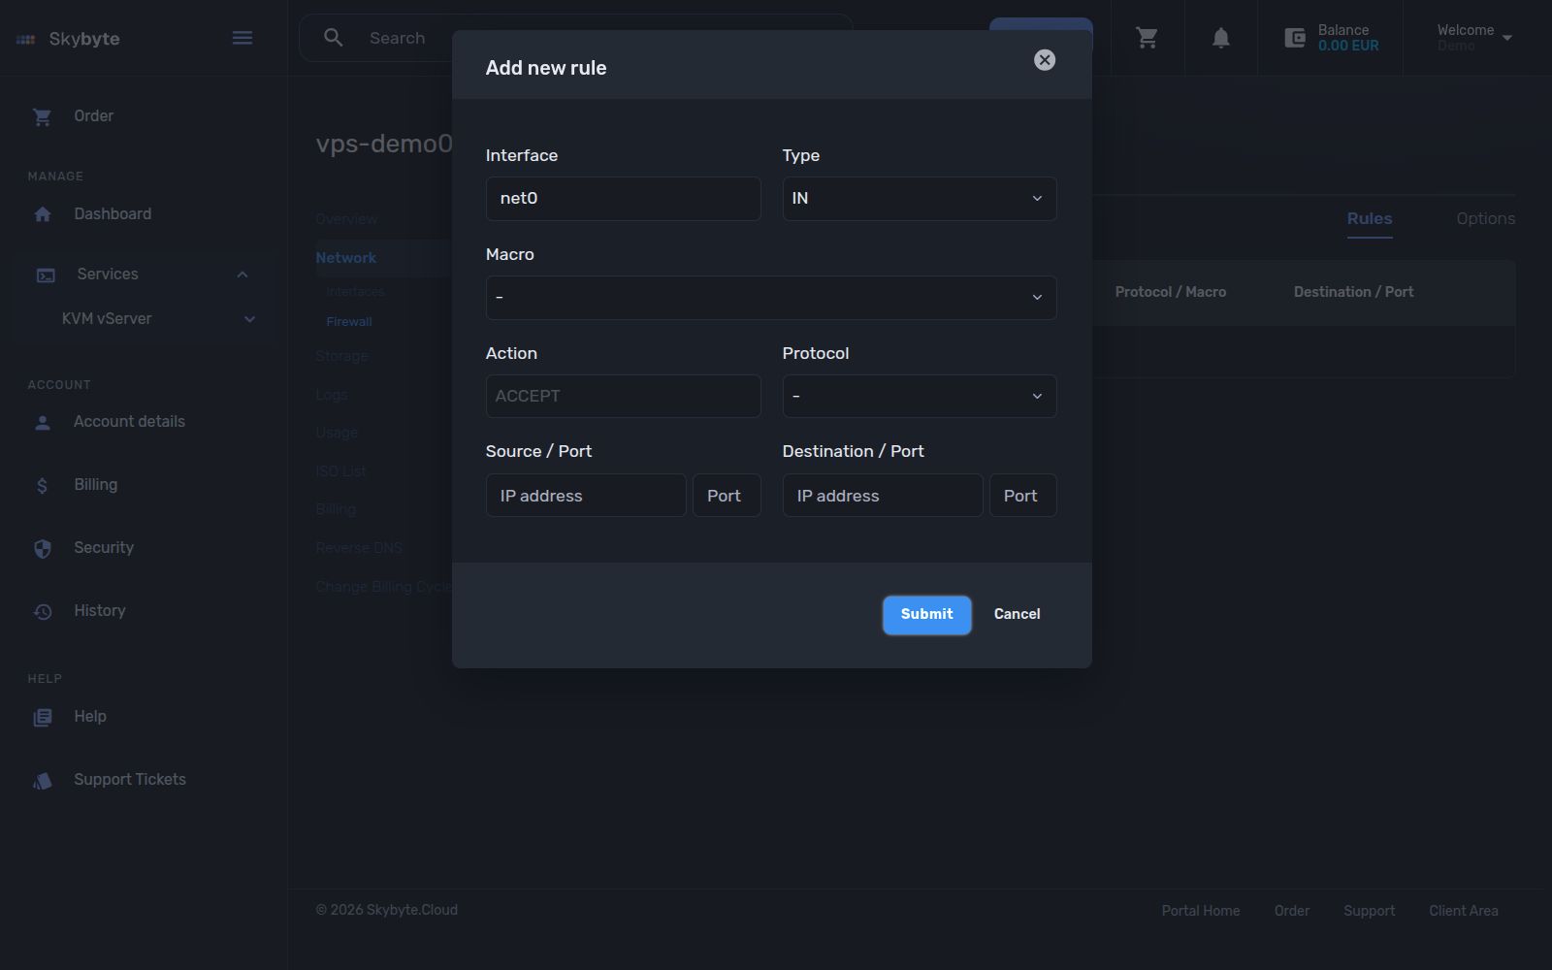Open the Logs menu item
This screenshot has width=1552, height=970.
coord(332,396)
